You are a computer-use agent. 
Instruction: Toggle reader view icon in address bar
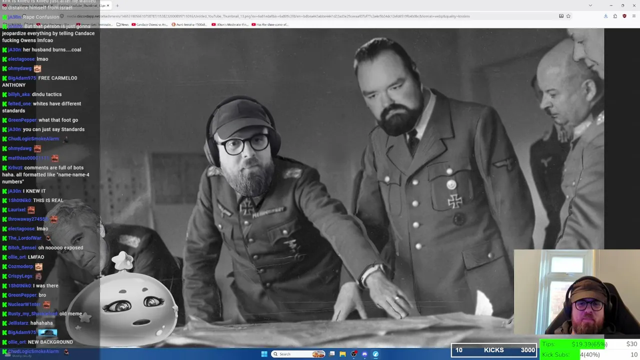561,16
